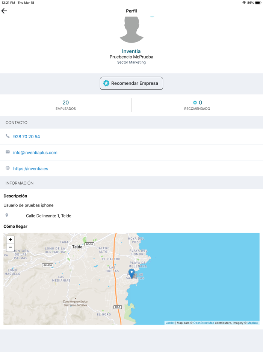Click the 12:21 PM clock in the status bar
This screenshot has width=263, height=352.
click(x=8, y=3)
